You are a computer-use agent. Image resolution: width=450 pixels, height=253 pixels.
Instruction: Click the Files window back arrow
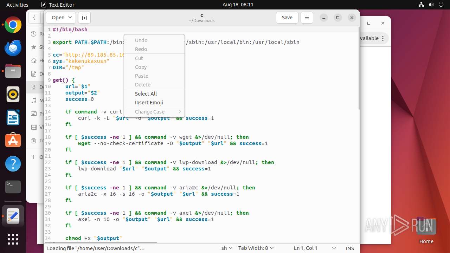pos(34,18)
